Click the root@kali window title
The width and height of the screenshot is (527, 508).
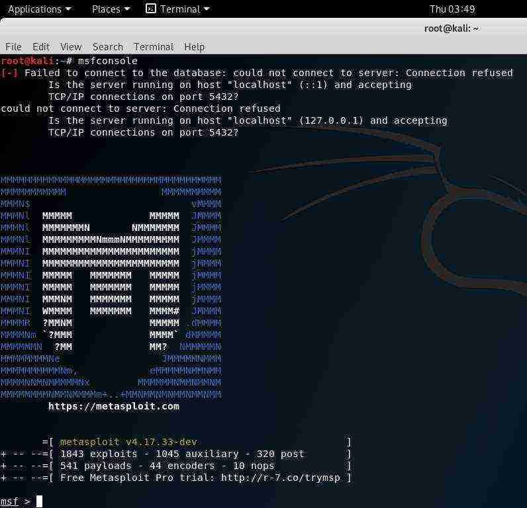(x=452, y=28)
